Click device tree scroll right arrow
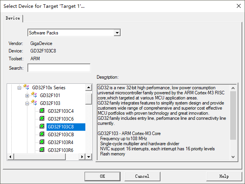Image resolution: width=245 pixels, height=184 pixels. click(82, 157)
